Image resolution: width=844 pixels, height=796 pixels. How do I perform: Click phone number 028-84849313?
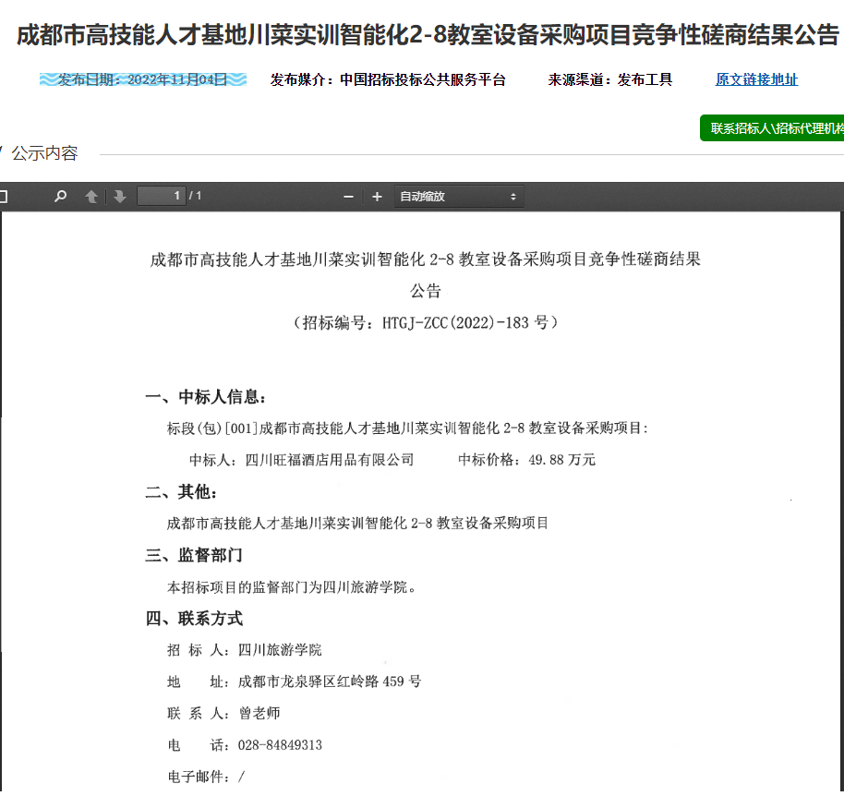click(x=280, y=745)
